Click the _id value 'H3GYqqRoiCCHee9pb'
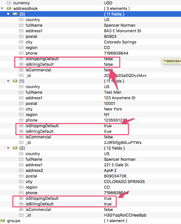Screen dimensions: 181x224 [125, 215]
